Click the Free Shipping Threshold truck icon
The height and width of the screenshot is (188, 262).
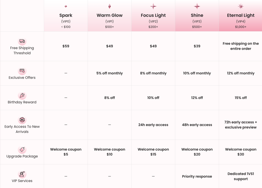point(22,41)
